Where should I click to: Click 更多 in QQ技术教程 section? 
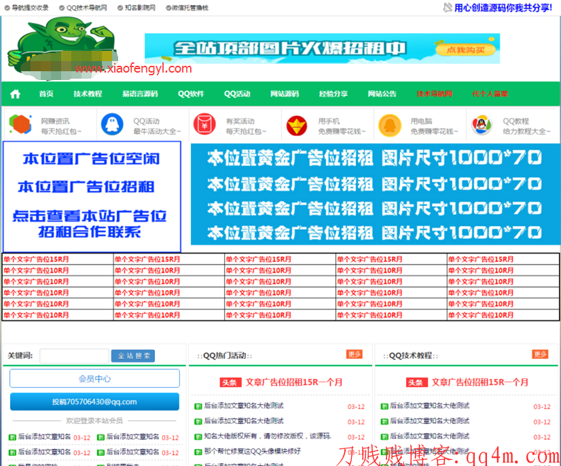click(540, 354)
